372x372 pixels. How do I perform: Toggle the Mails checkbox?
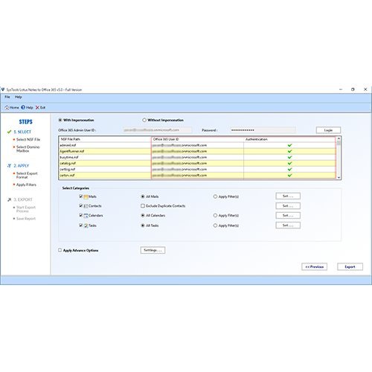click(80, 196)
